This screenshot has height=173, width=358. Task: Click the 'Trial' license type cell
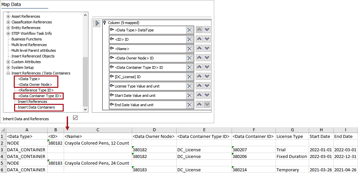coord(292,150)
